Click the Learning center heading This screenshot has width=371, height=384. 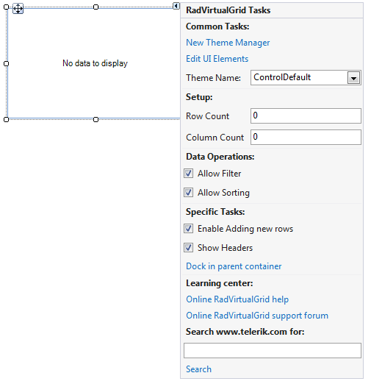(x=220, y=283)
